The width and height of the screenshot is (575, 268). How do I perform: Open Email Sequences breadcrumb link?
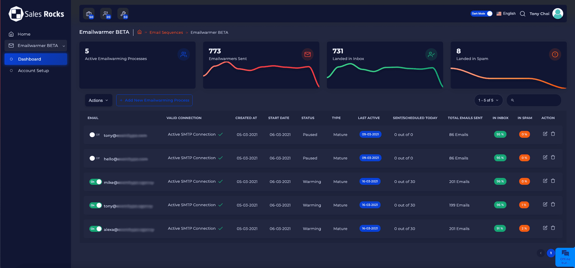tap(166, 33)
